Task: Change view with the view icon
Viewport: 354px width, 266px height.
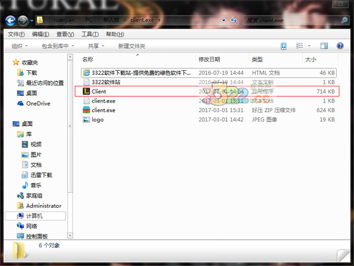Action: pos(299,46)
